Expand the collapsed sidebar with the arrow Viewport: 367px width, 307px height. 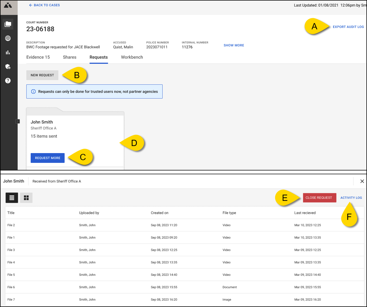pos(18,121)
